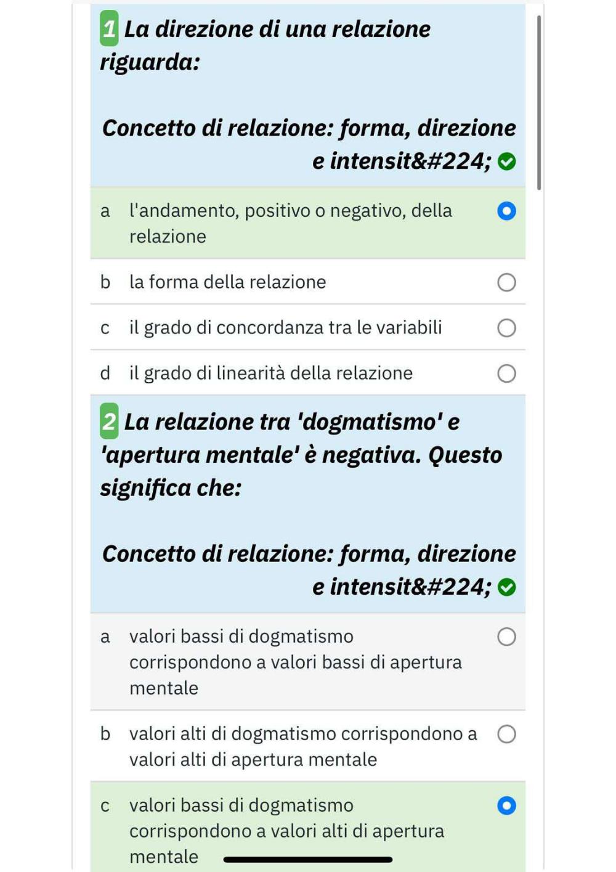Click question 1 title "La direzione di una relazione"
Viewport: 616px width, 872px height.
[277, 29]
